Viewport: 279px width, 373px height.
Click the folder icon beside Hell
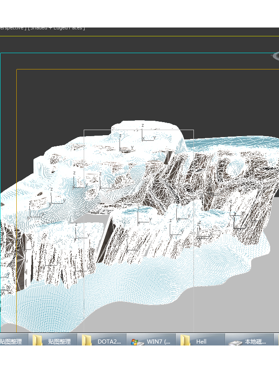(x=186, y=341)
